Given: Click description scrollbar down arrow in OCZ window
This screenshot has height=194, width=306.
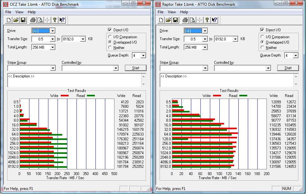Looking at the screenshot, I should [144, 84].
